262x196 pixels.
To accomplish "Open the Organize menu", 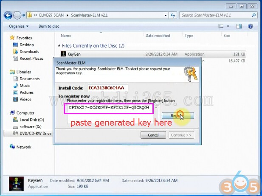I will 19,26.
